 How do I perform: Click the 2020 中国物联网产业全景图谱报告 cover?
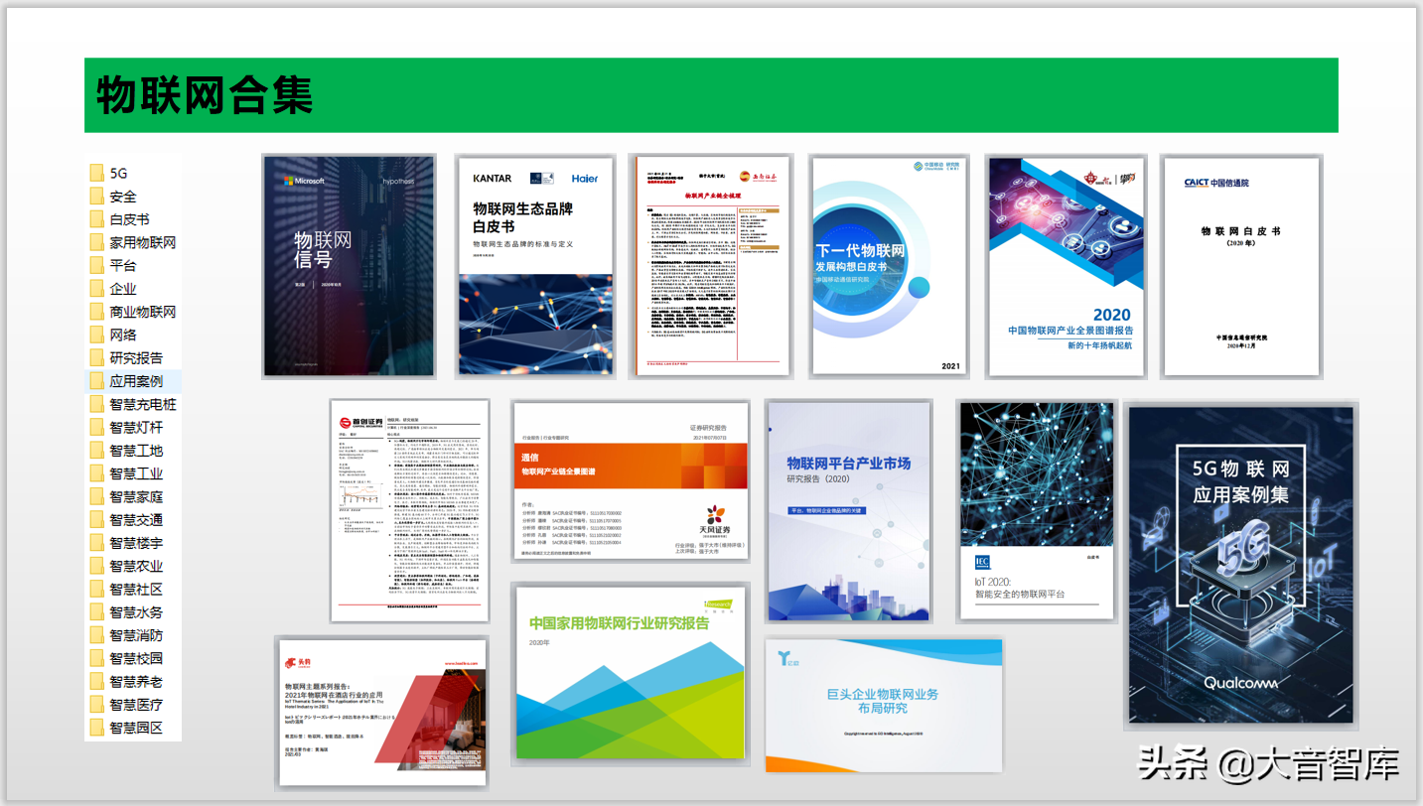1067,266
